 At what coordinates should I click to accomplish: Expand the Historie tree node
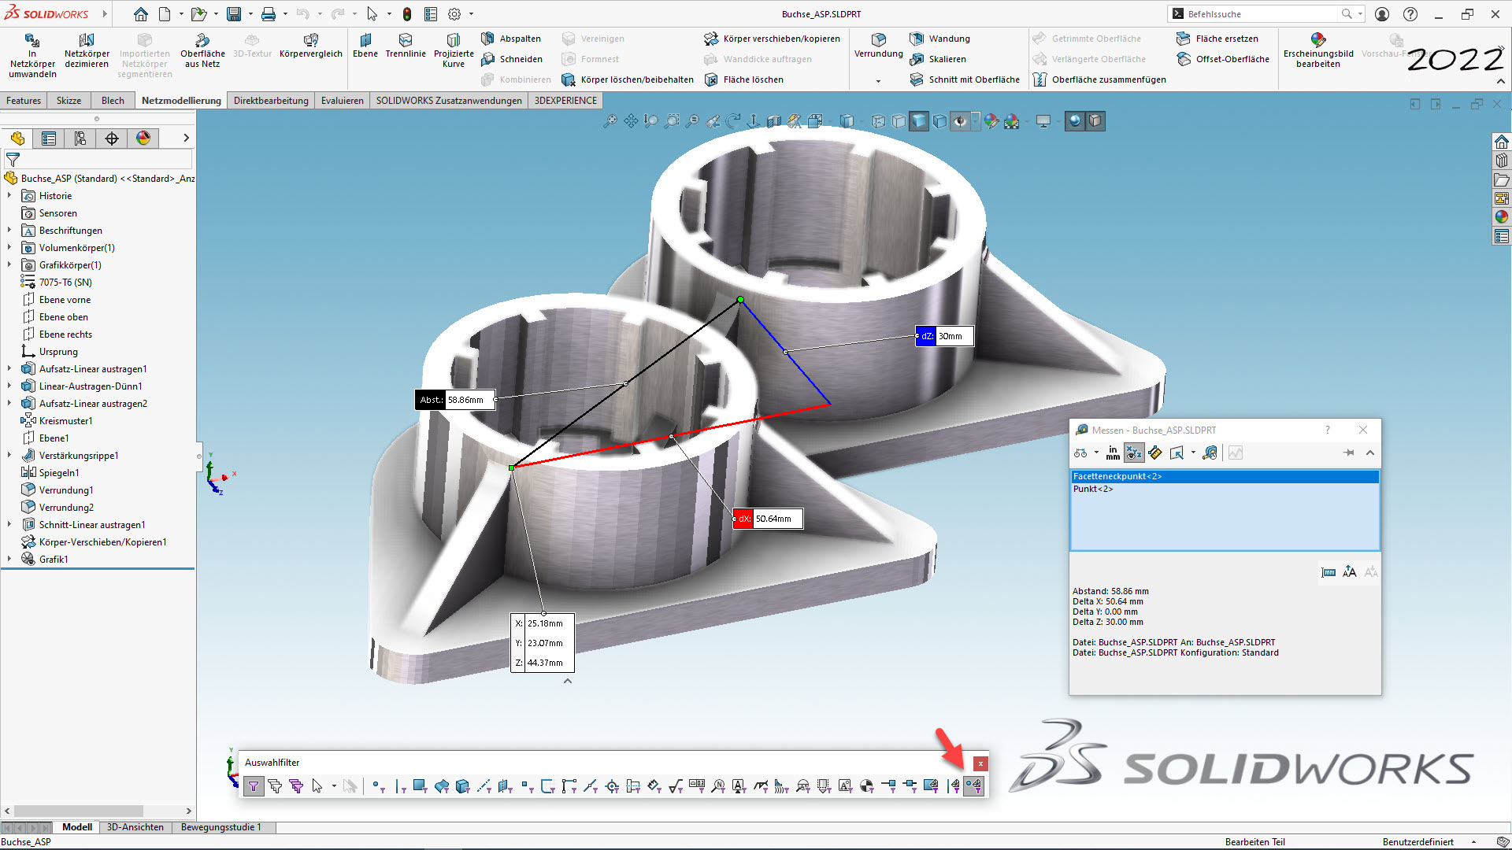point(9,196)
